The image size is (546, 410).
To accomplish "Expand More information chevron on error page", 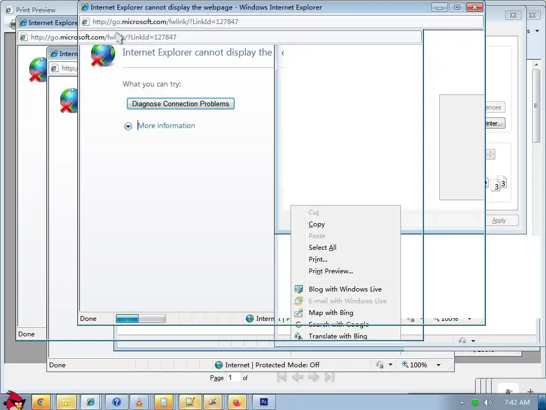I will coord(128,126).
